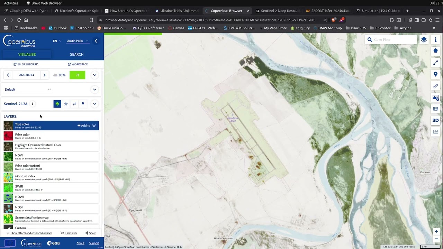The height and width of the screenshot is (249, 443).
Task: Zoom in on the map
Action: [x=436, y=231]
